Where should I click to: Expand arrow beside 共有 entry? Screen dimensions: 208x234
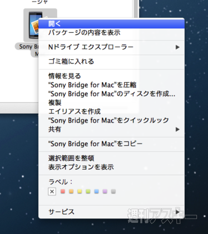[177, 129]
